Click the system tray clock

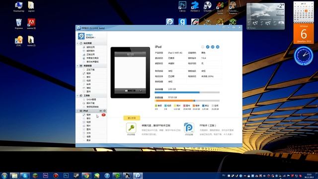coord(309,176)
